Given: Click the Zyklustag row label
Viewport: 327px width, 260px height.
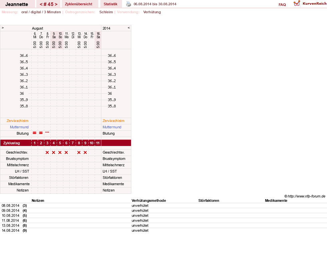Looking at the screenshot, I should click(x=11, y=143).
